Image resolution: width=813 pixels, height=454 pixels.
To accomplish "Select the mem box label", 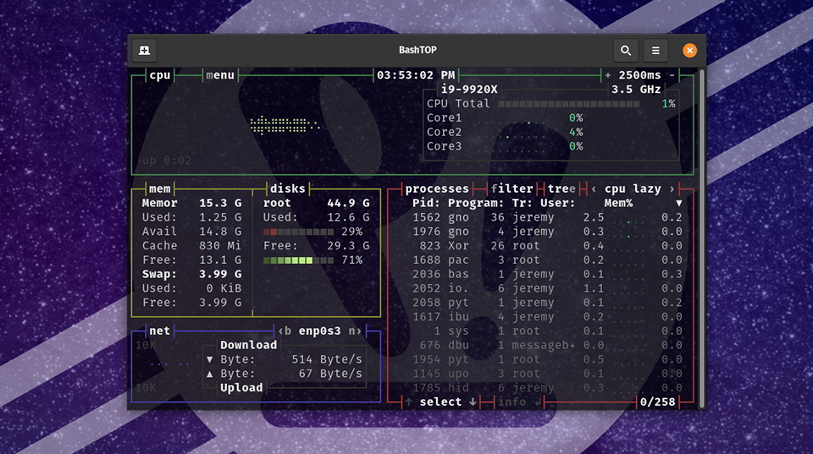I will pos(160,189).
